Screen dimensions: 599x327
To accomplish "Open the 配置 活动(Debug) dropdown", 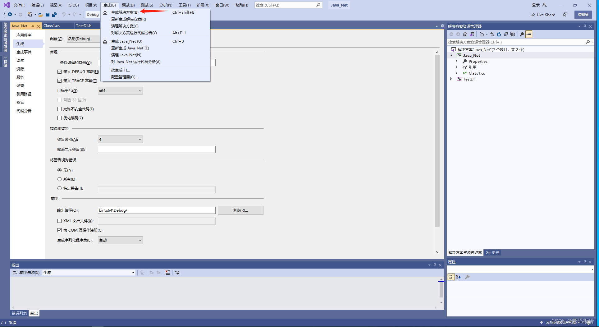I will click(x=84, y=39).
